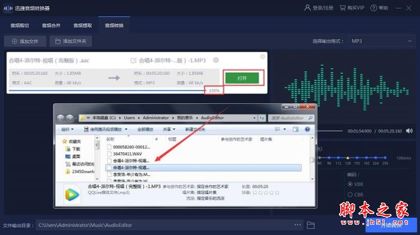Viewport: 420px width, 235px height.
Task: Open the Explorer address bar history dropdown
Action: [254, 118]
